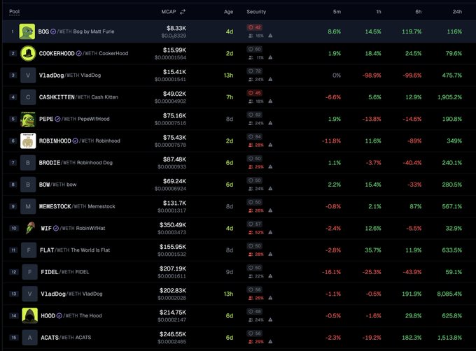Sort by the MCAP column header
Image resolution: width=476 pixels, height=351 pixels.
tap(169, 12)
